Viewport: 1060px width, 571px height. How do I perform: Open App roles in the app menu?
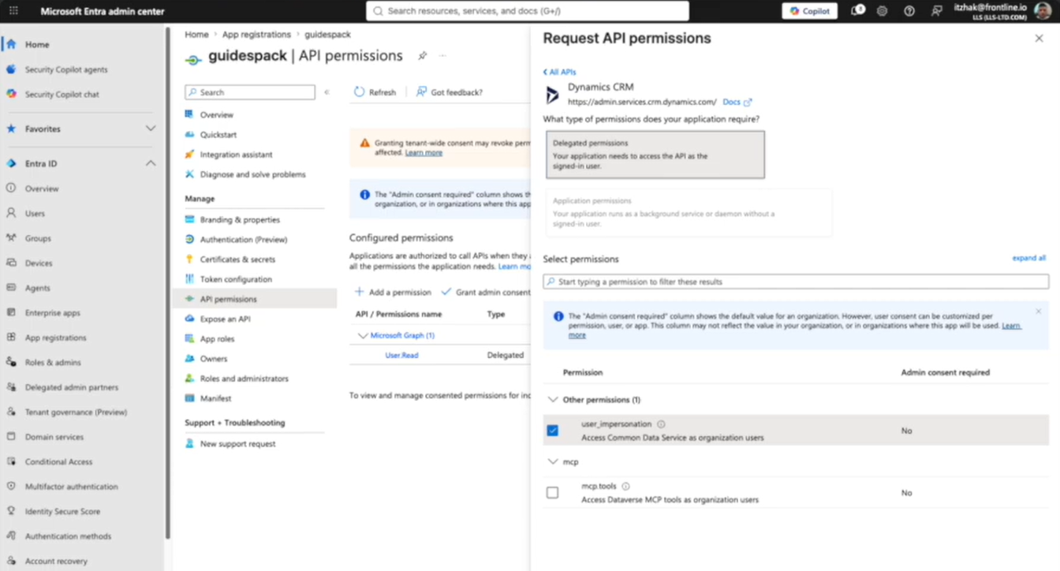point(217,339)
